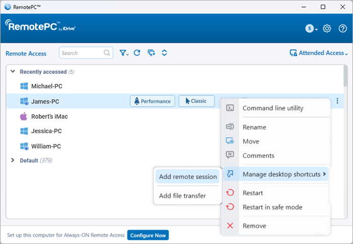Image resolution: width=353 pixels, height=244 pixels.
Task: Select Add remote session option
Action: (x=188, y=177)
